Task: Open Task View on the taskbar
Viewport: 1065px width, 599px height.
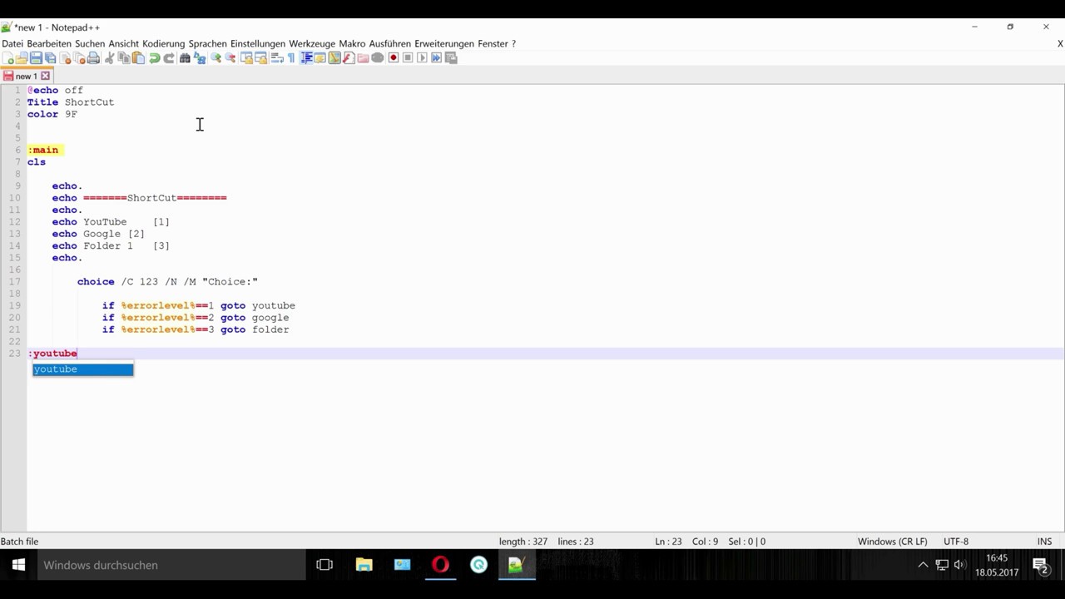Action: click(x=324, y=565)
